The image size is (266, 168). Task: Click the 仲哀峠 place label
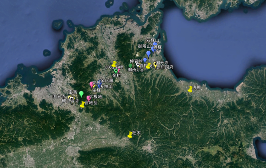tap(136, 61)
